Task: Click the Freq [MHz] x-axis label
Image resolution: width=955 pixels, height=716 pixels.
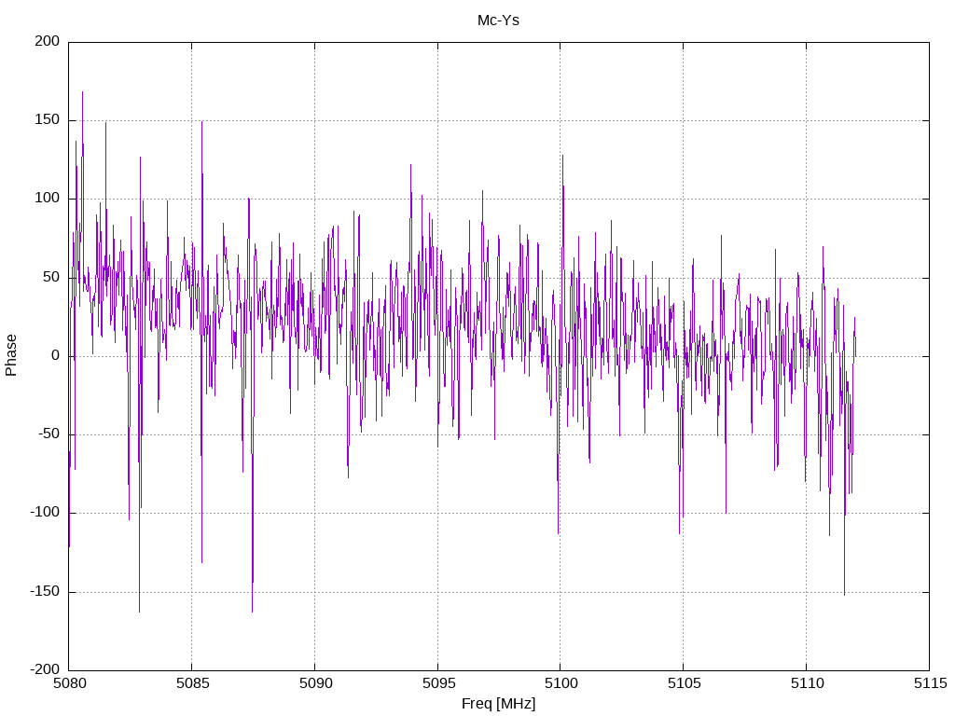Action: (x=498, y=704)
